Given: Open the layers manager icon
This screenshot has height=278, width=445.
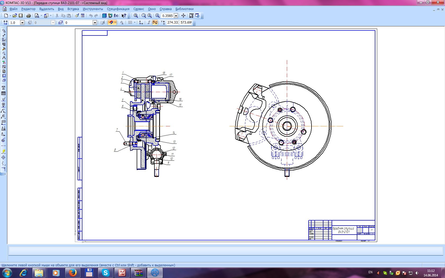Looking at the screenshot, I should click(x=61, y=23).
